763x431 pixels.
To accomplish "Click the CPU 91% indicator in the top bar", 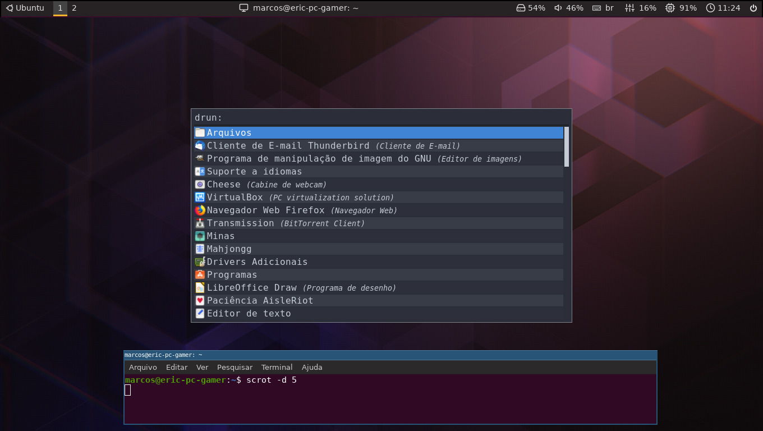I will coord(681,8).
